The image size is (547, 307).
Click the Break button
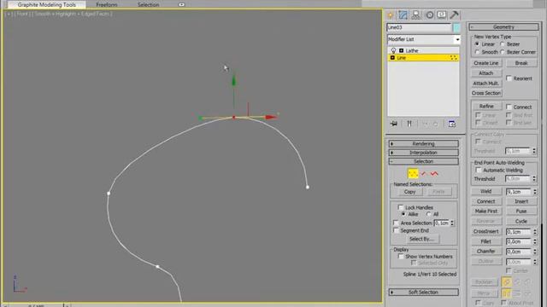pos(521,63)
